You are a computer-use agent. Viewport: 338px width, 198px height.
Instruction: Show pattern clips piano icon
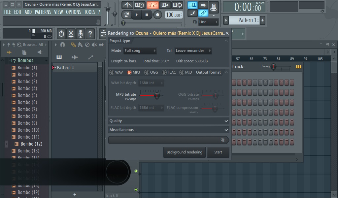59,57
